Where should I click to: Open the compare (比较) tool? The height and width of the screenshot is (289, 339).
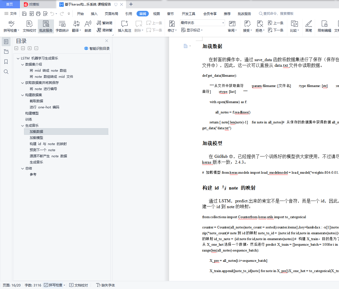point(295,26)
